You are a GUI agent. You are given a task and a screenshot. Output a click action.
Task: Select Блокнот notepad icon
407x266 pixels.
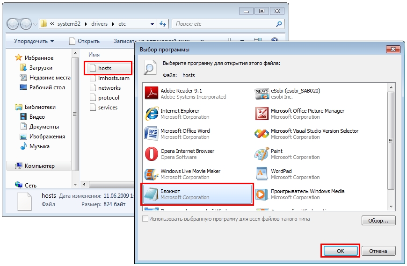(151, 194)
